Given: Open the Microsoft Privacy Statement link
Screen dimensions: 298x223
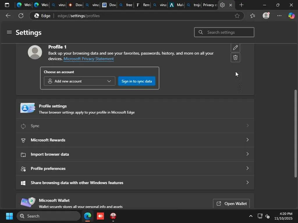Looking at the screenshot, I should 88,59.
